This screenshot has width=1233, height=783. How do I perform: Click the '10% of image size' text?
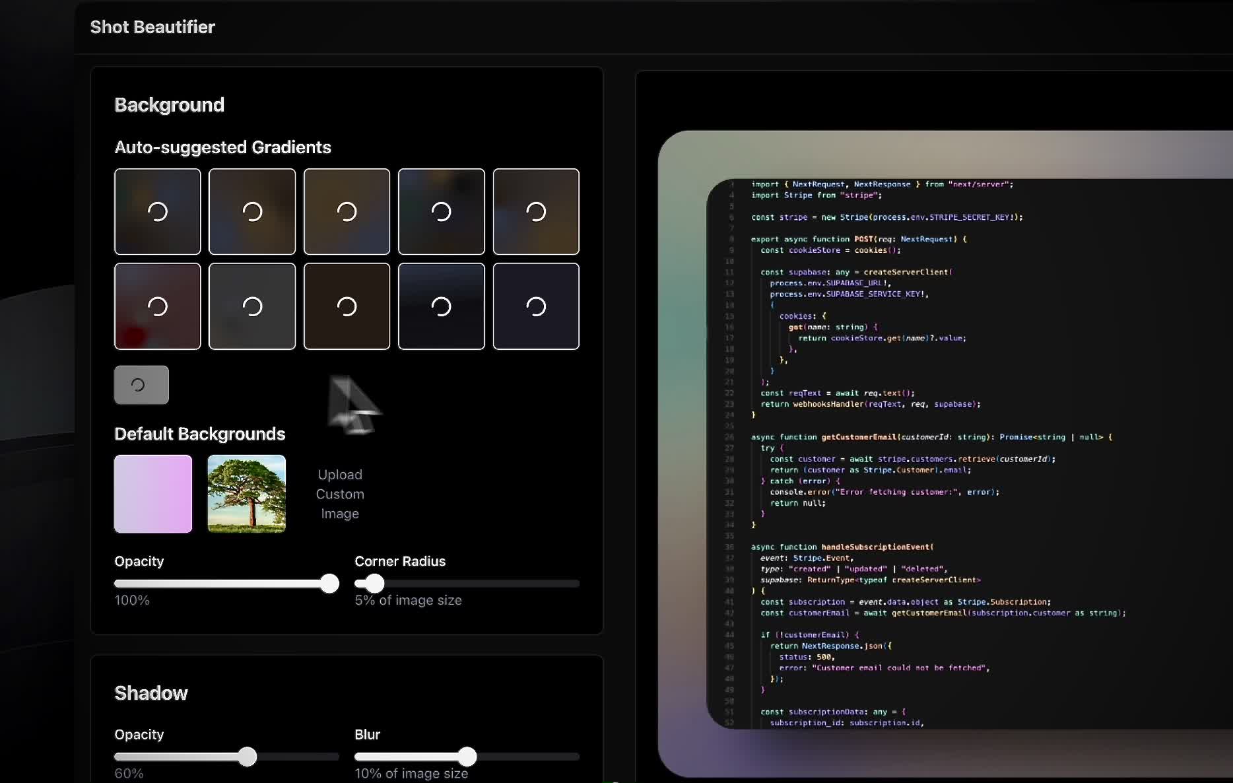pos(411,773)
